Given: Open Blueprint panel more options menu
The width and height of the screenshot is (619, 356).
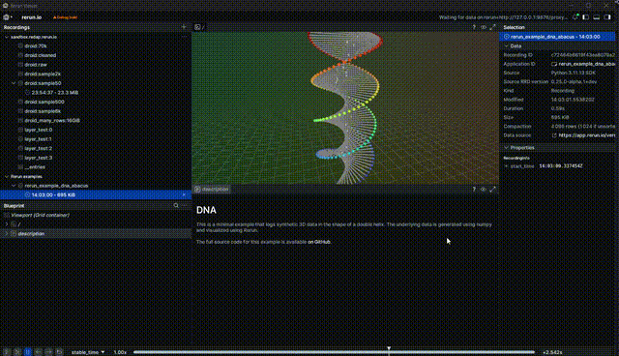Looking at the screenshot, I should pyautogui.click(x=185, y=206).
